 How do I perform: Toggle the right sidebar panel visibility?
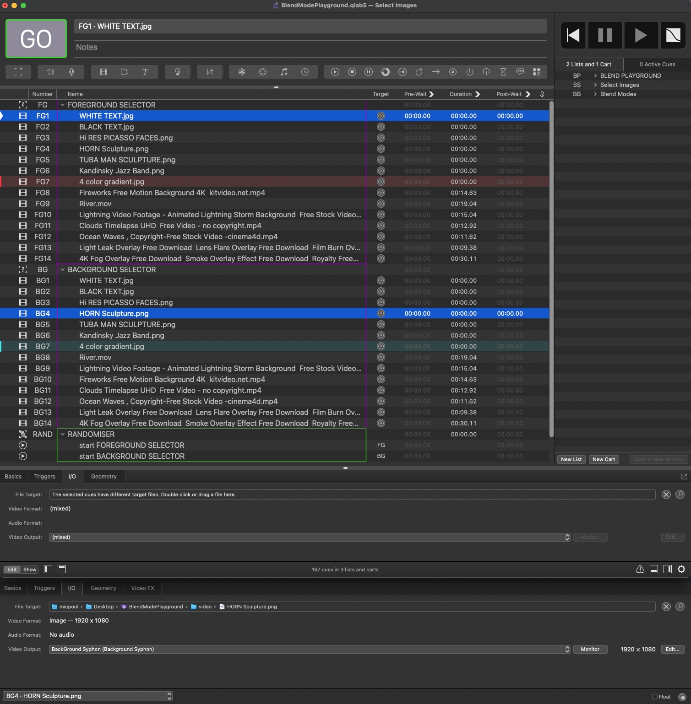coord(668,569)
